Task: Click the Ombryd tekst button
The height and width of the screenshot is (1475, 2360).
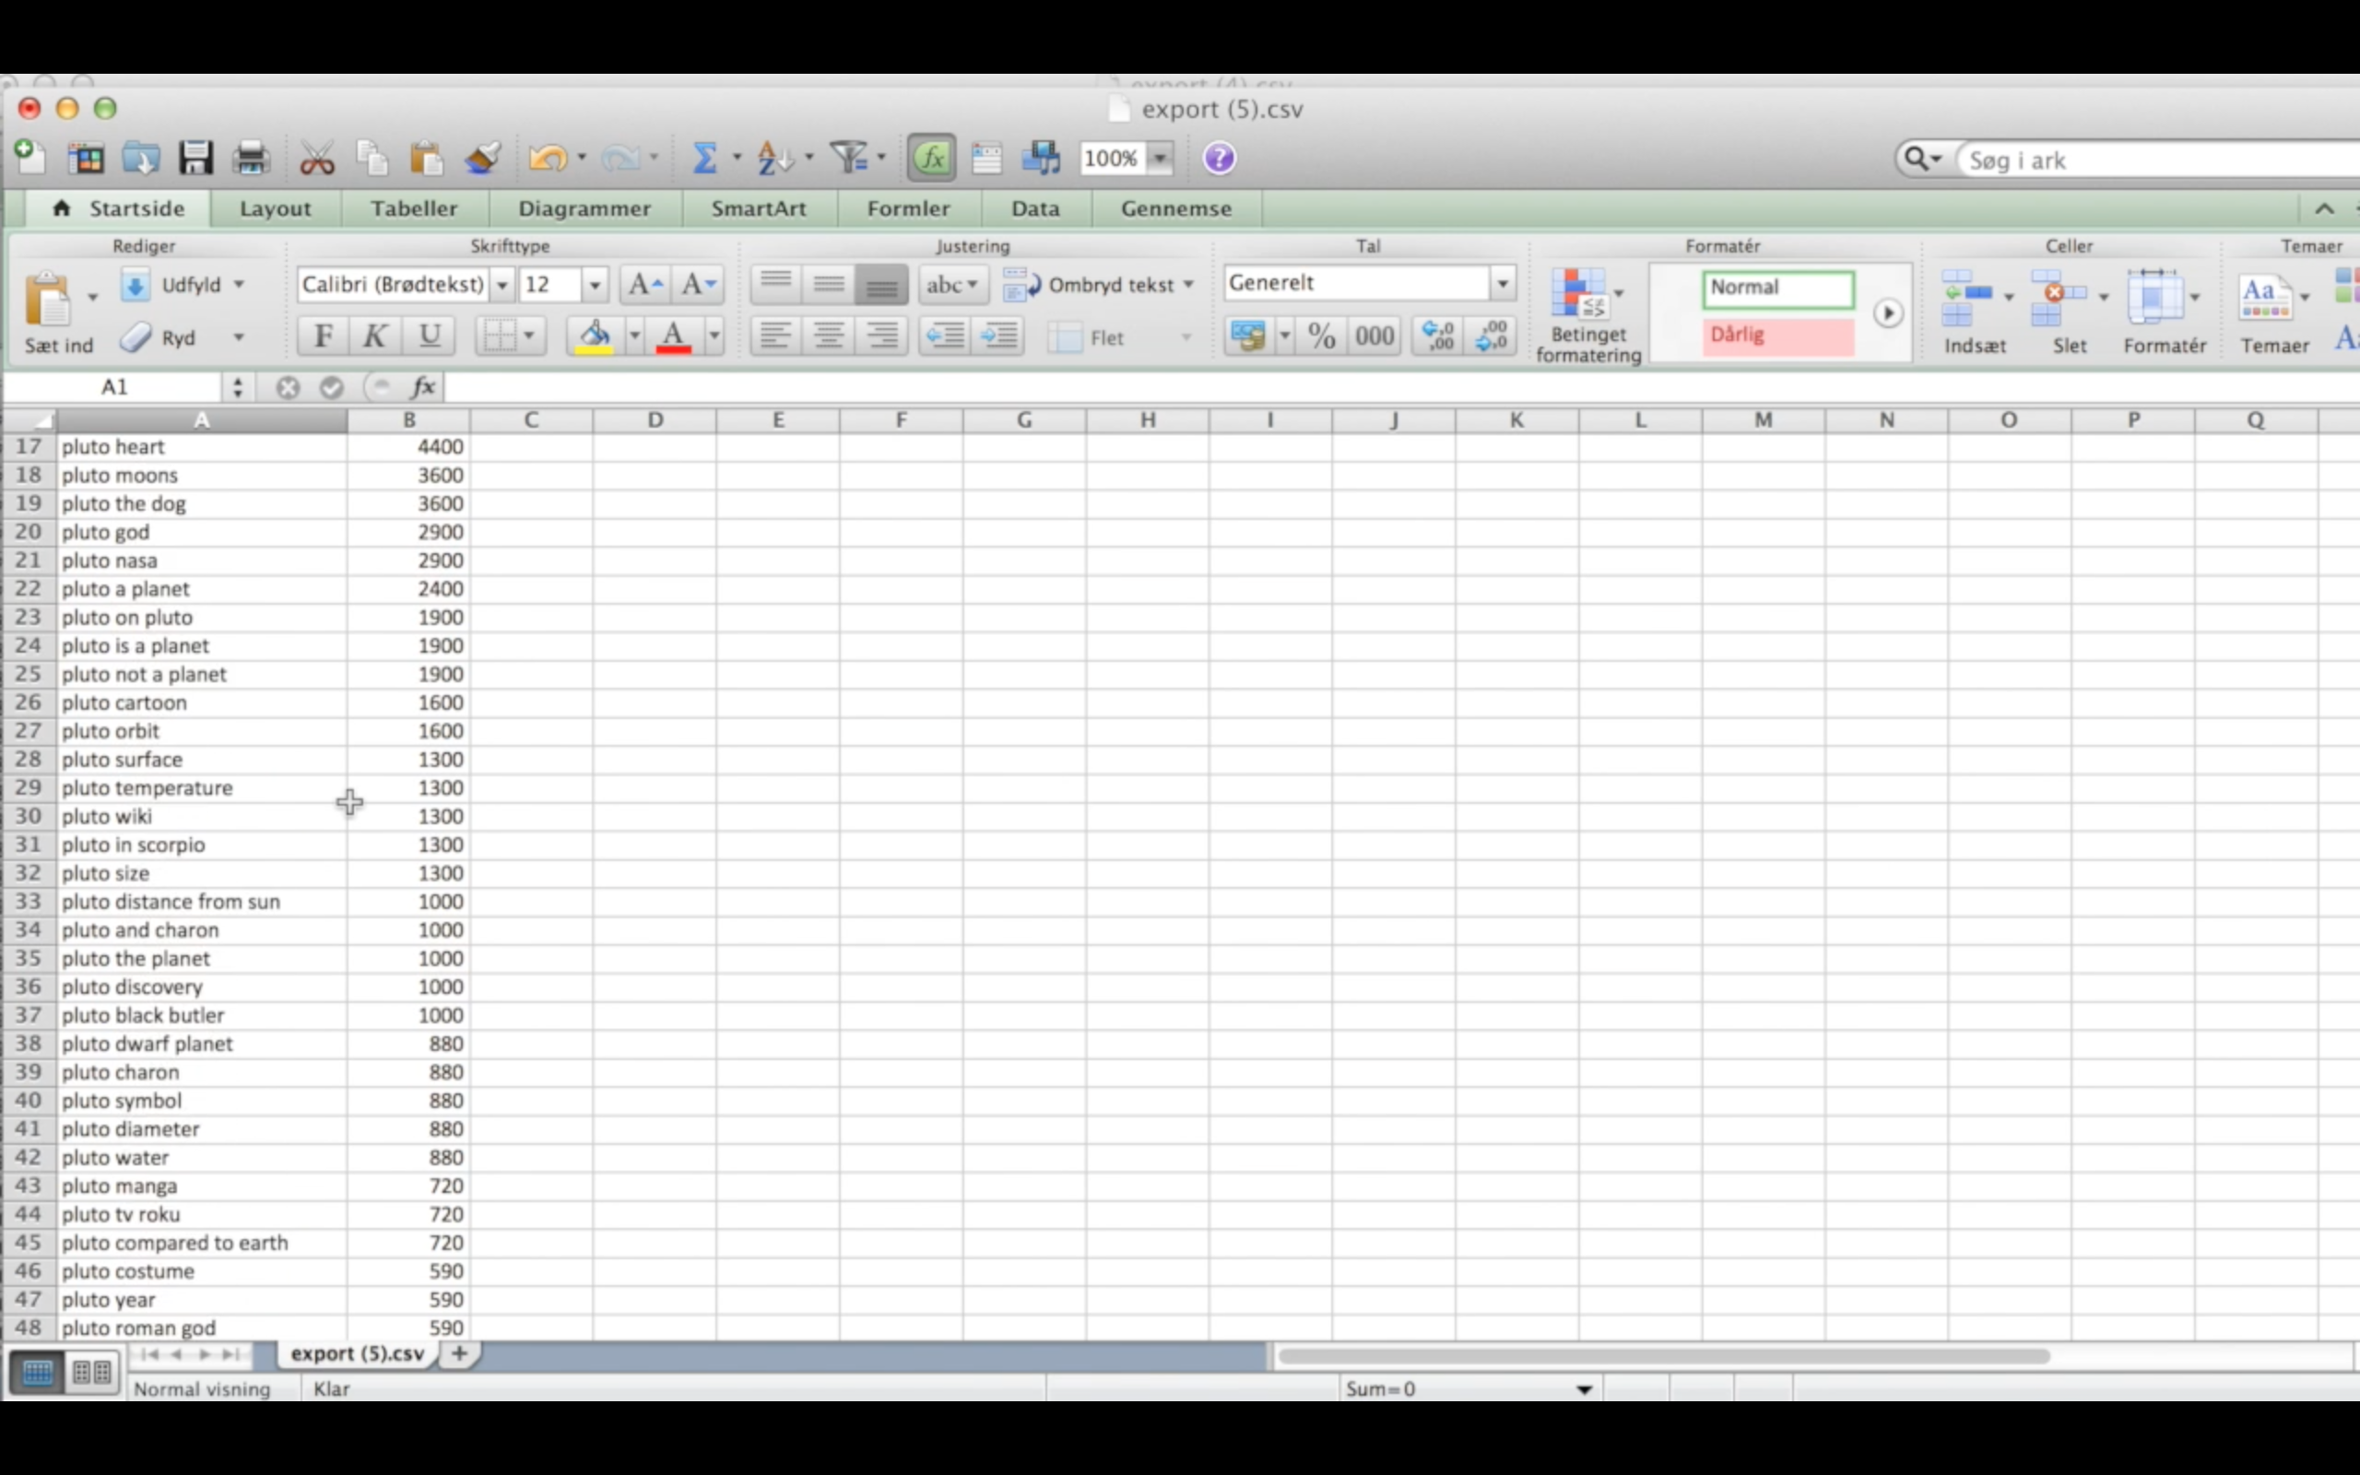Action: pyautogui.click(x=1100, y=285)
